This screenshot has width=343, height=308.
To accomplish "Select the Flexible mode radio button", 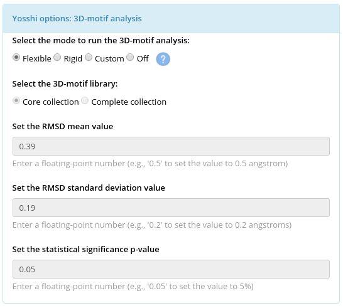I will [16, 58].
